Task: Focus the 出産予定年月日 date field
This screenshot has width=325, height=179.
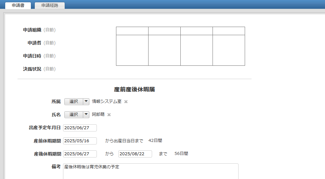Action: pyautogui.click(x=80, y=128)
